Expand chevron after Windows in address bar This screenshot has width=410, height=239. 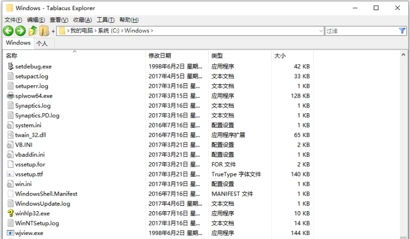[152, 31]
